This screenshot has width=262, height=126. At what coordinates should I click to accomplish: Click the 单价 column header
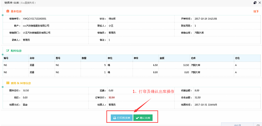(x=136, y=58)
